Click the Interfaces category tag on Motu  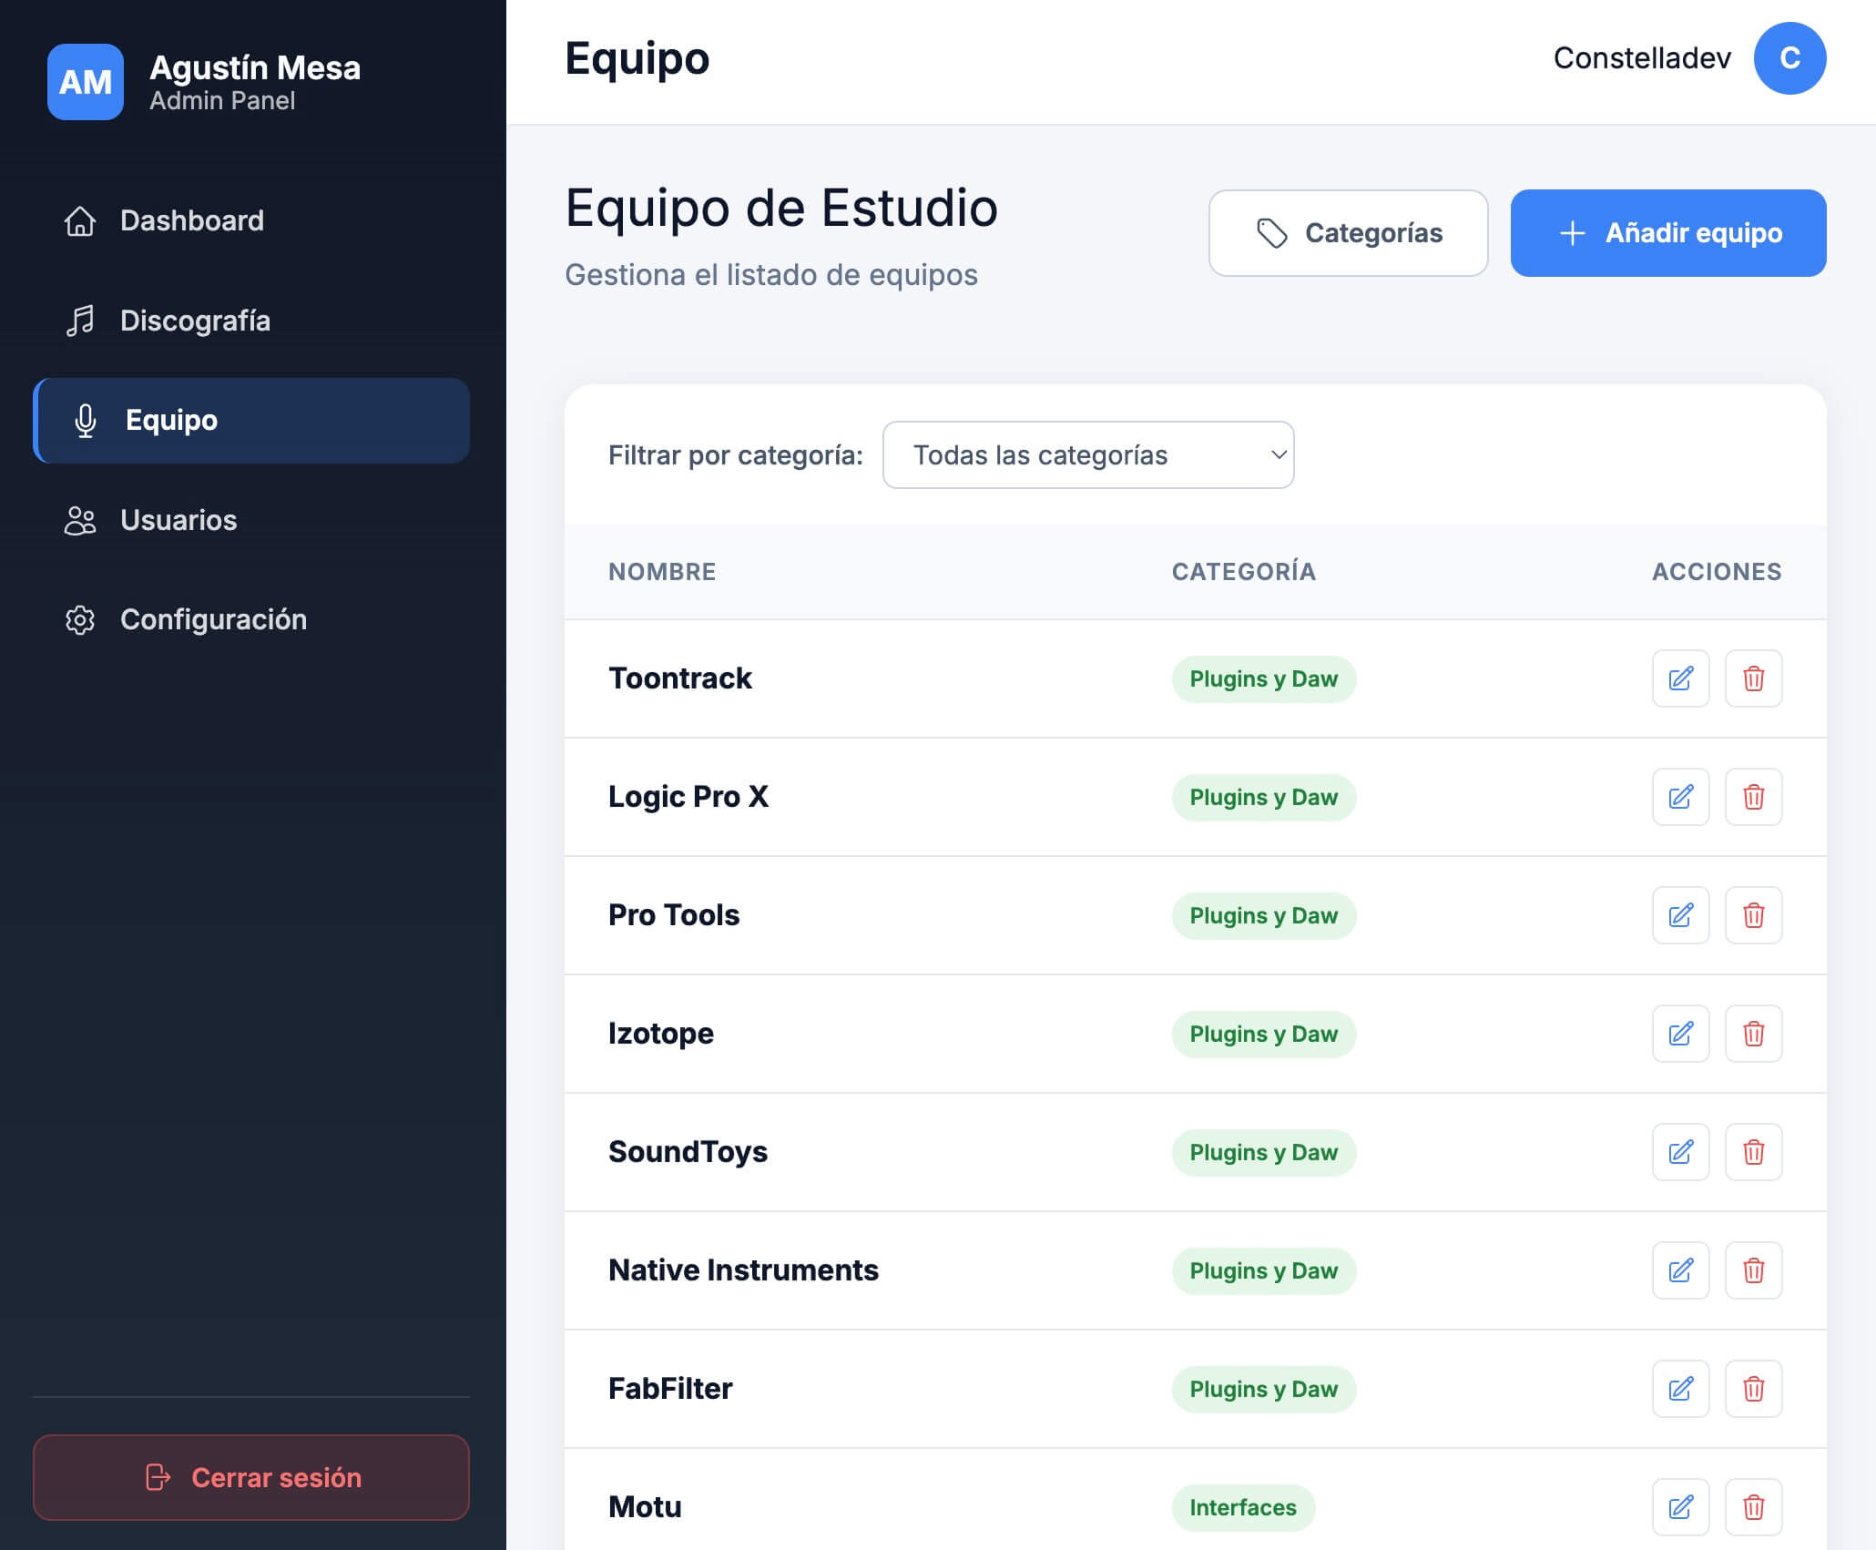(x=1242, y=1507)
